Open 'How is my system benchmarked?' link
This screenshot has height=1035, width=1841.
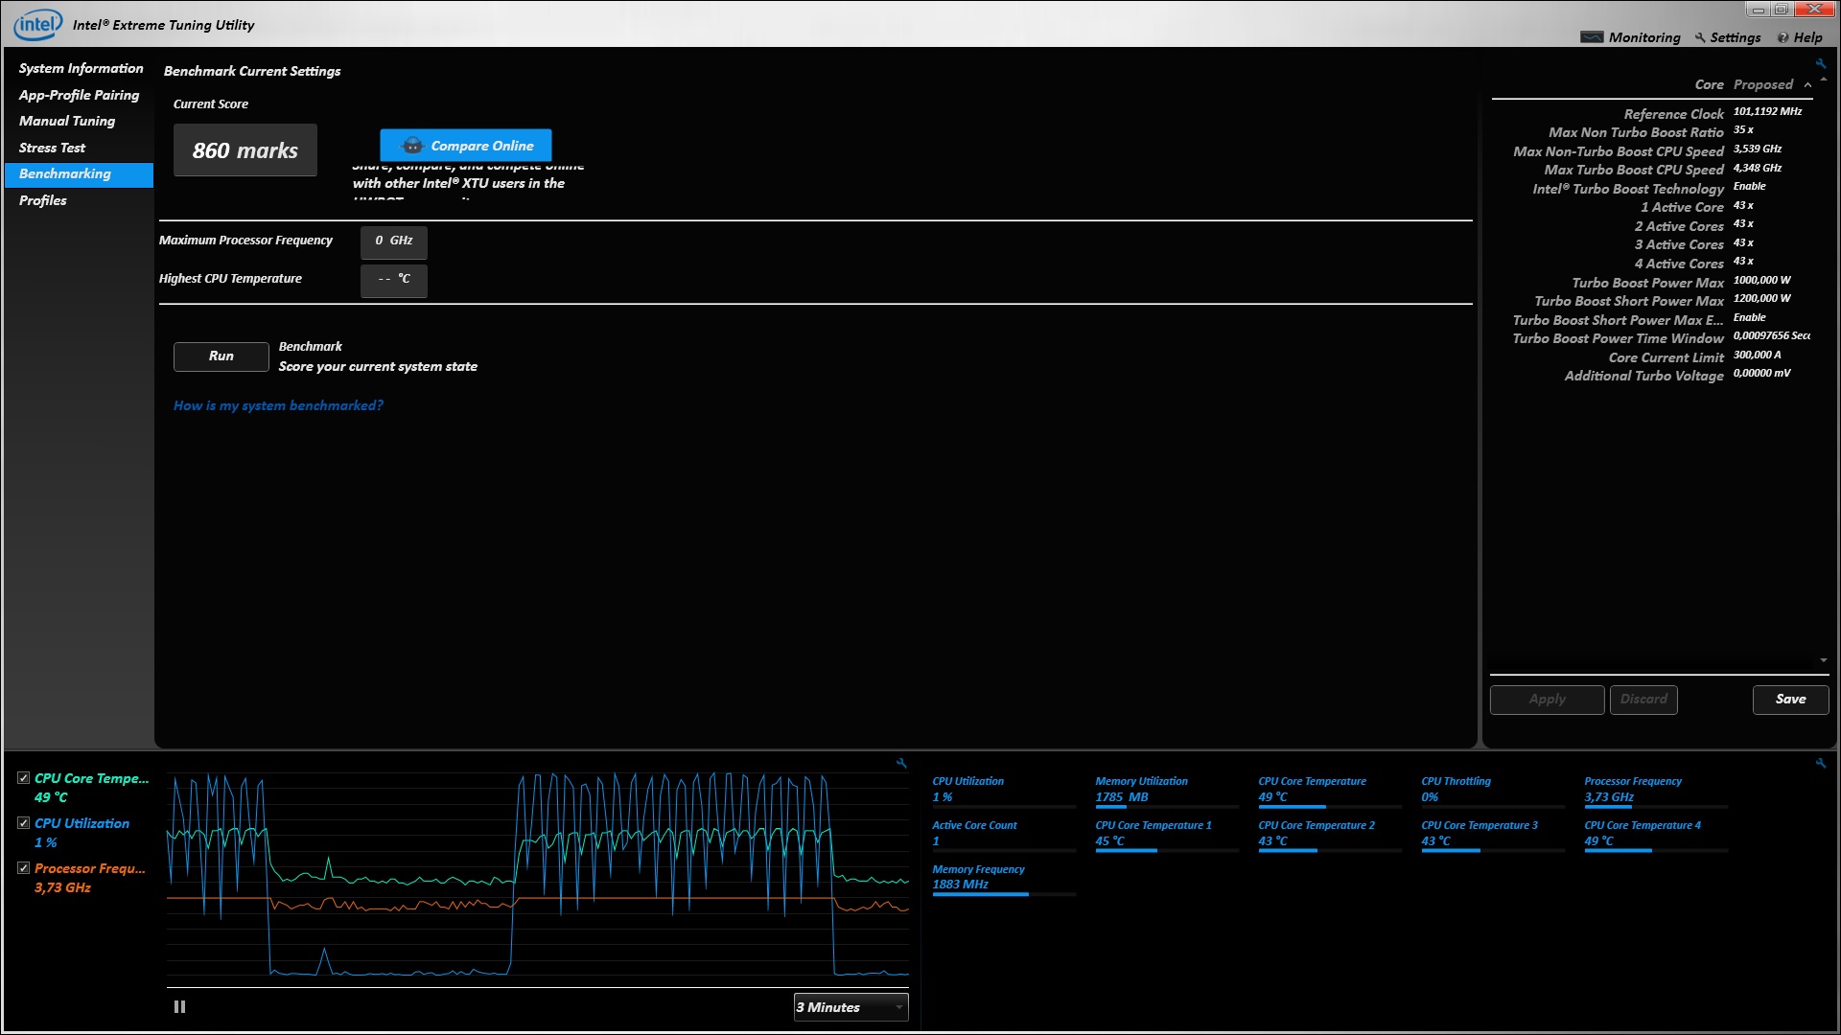tap(278, 406)
